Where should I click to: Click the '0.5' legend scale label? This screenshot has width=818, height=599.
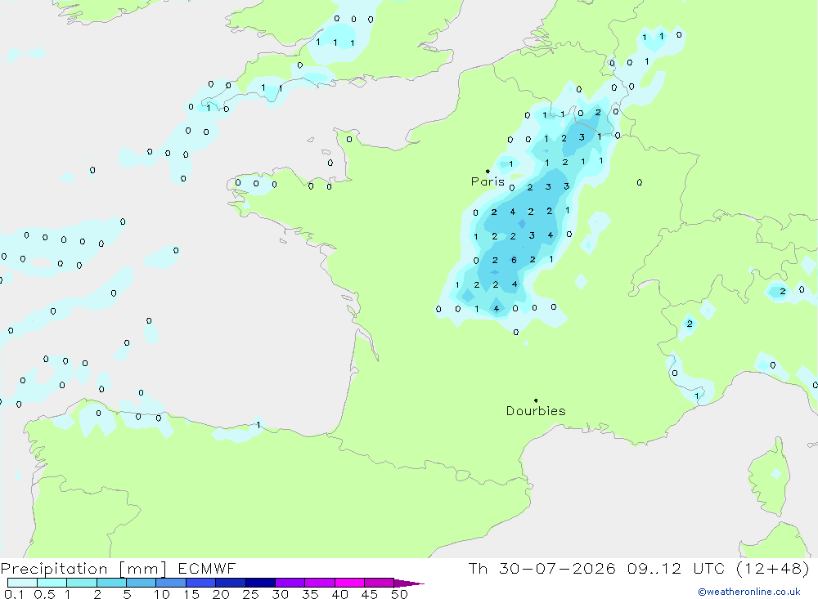click(x=44, y=594)
